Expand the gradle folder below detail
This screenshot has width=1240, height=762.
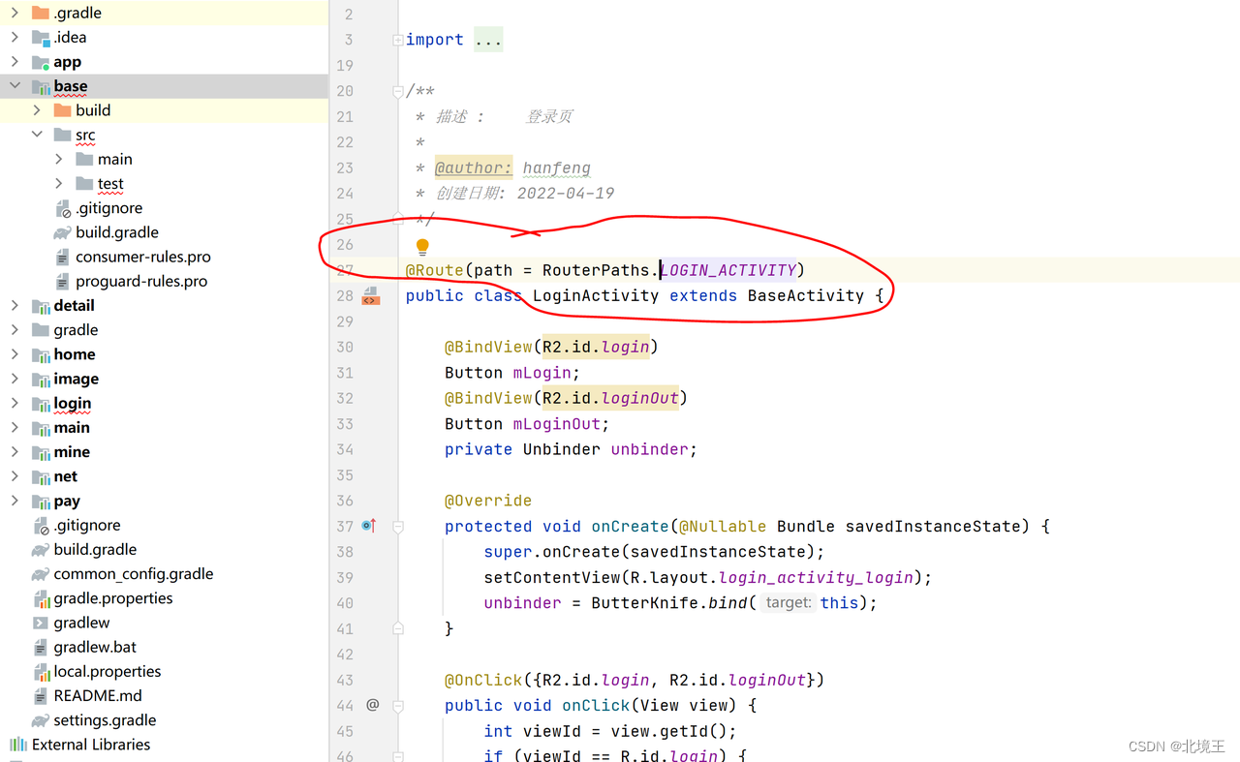pyautogui.click(x=15, y=330)
